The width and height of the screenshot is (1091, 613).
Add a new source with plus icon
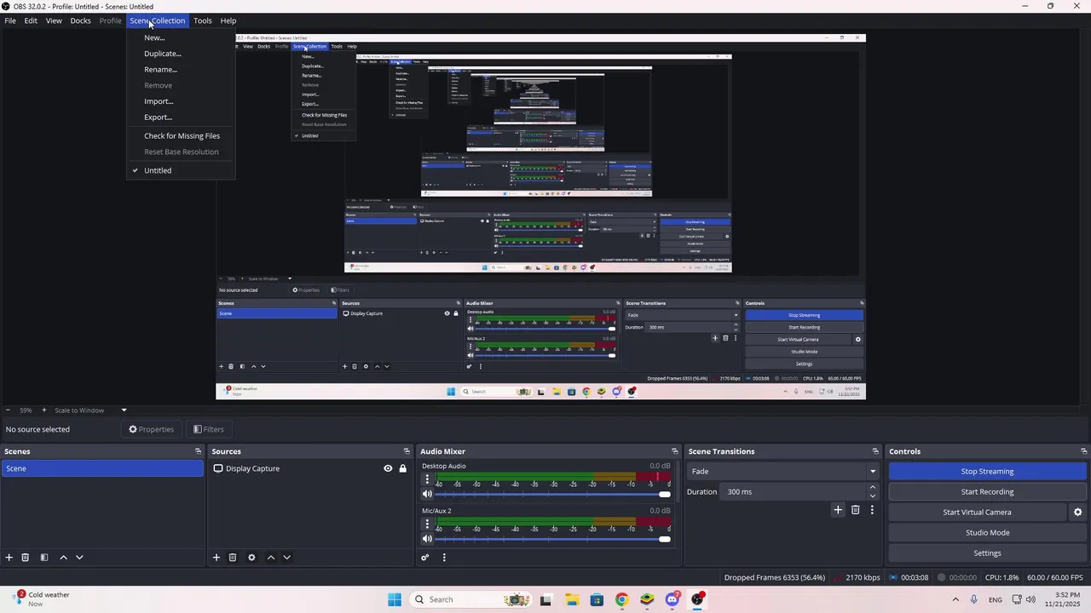[216, 558]
